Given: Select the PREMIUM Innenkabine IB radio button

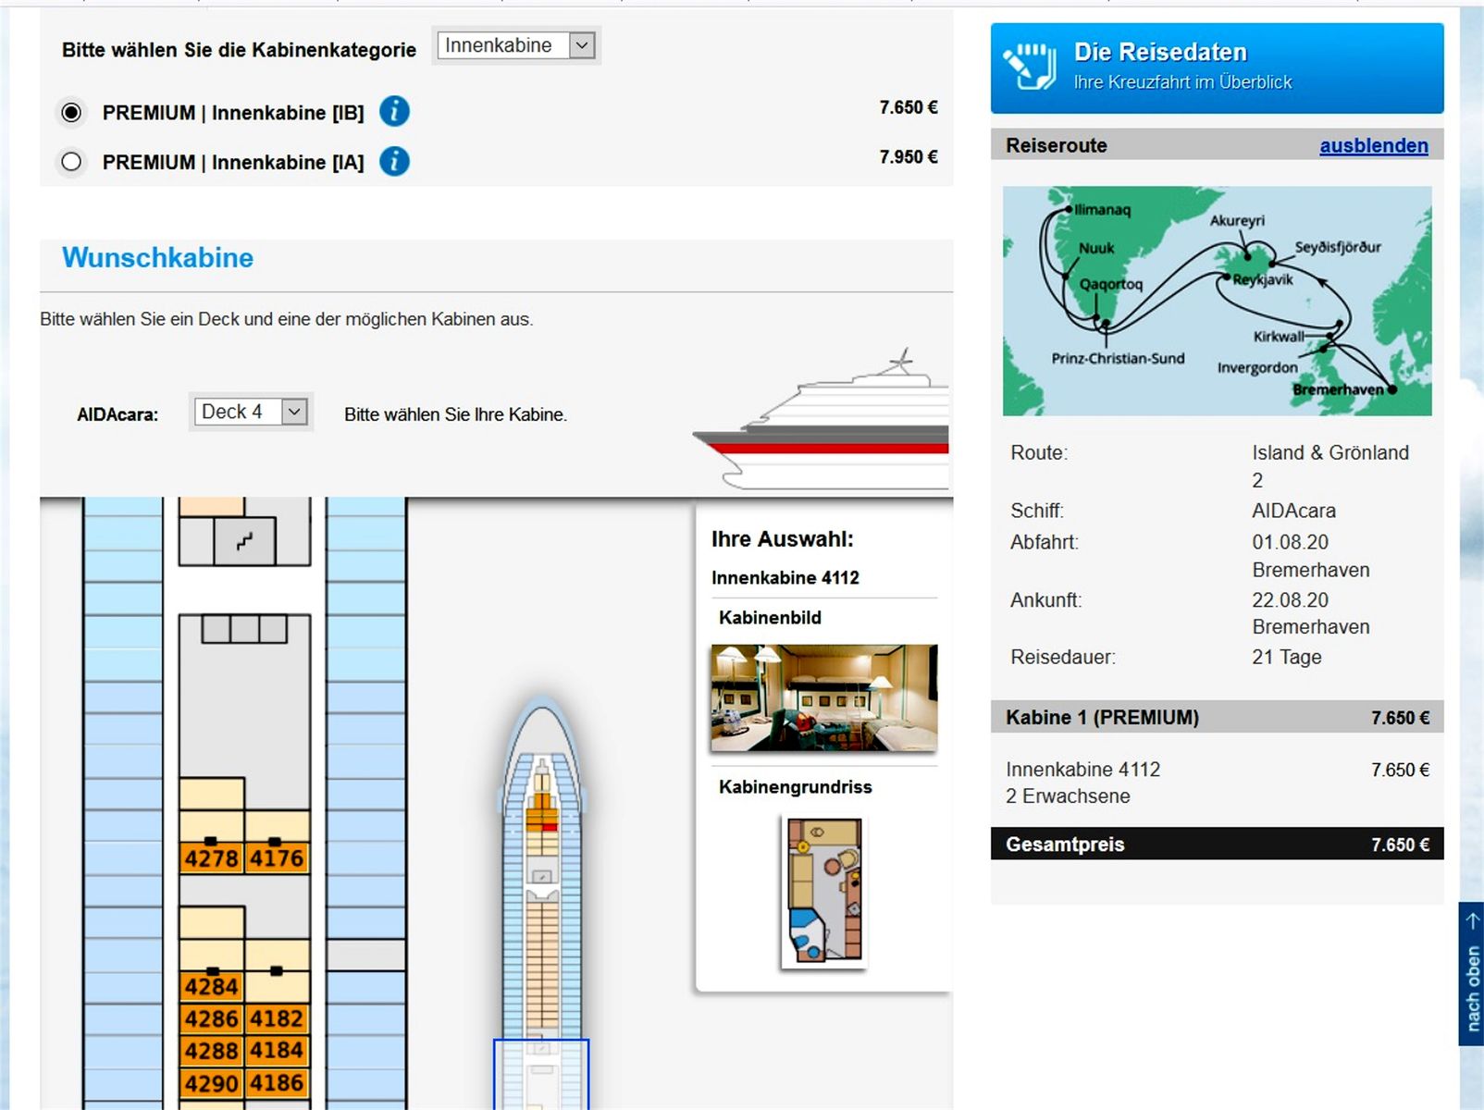Looking at the screenshot, I should pos(71,113).
